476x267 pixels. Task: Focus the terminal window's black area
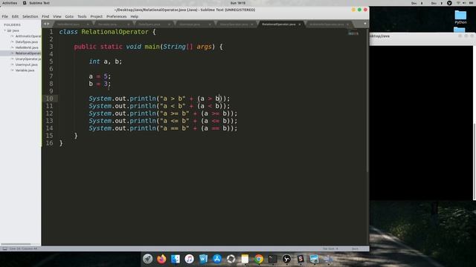(x=421, y=122)
